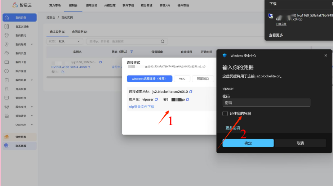Click the instance search input box
Screen dimensions: 333x186
127,41
